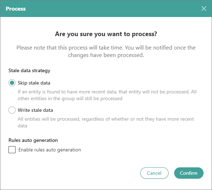Select the Skip stale data radio button
The width and height of the screenshot is (212, 190).
[12, 83]
